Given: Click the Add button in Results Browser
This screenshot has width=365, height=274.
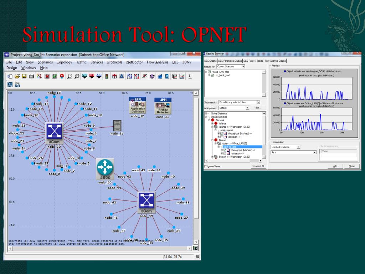Looking at the screenshot, I should pyautogui.click(x=335, y=166).
